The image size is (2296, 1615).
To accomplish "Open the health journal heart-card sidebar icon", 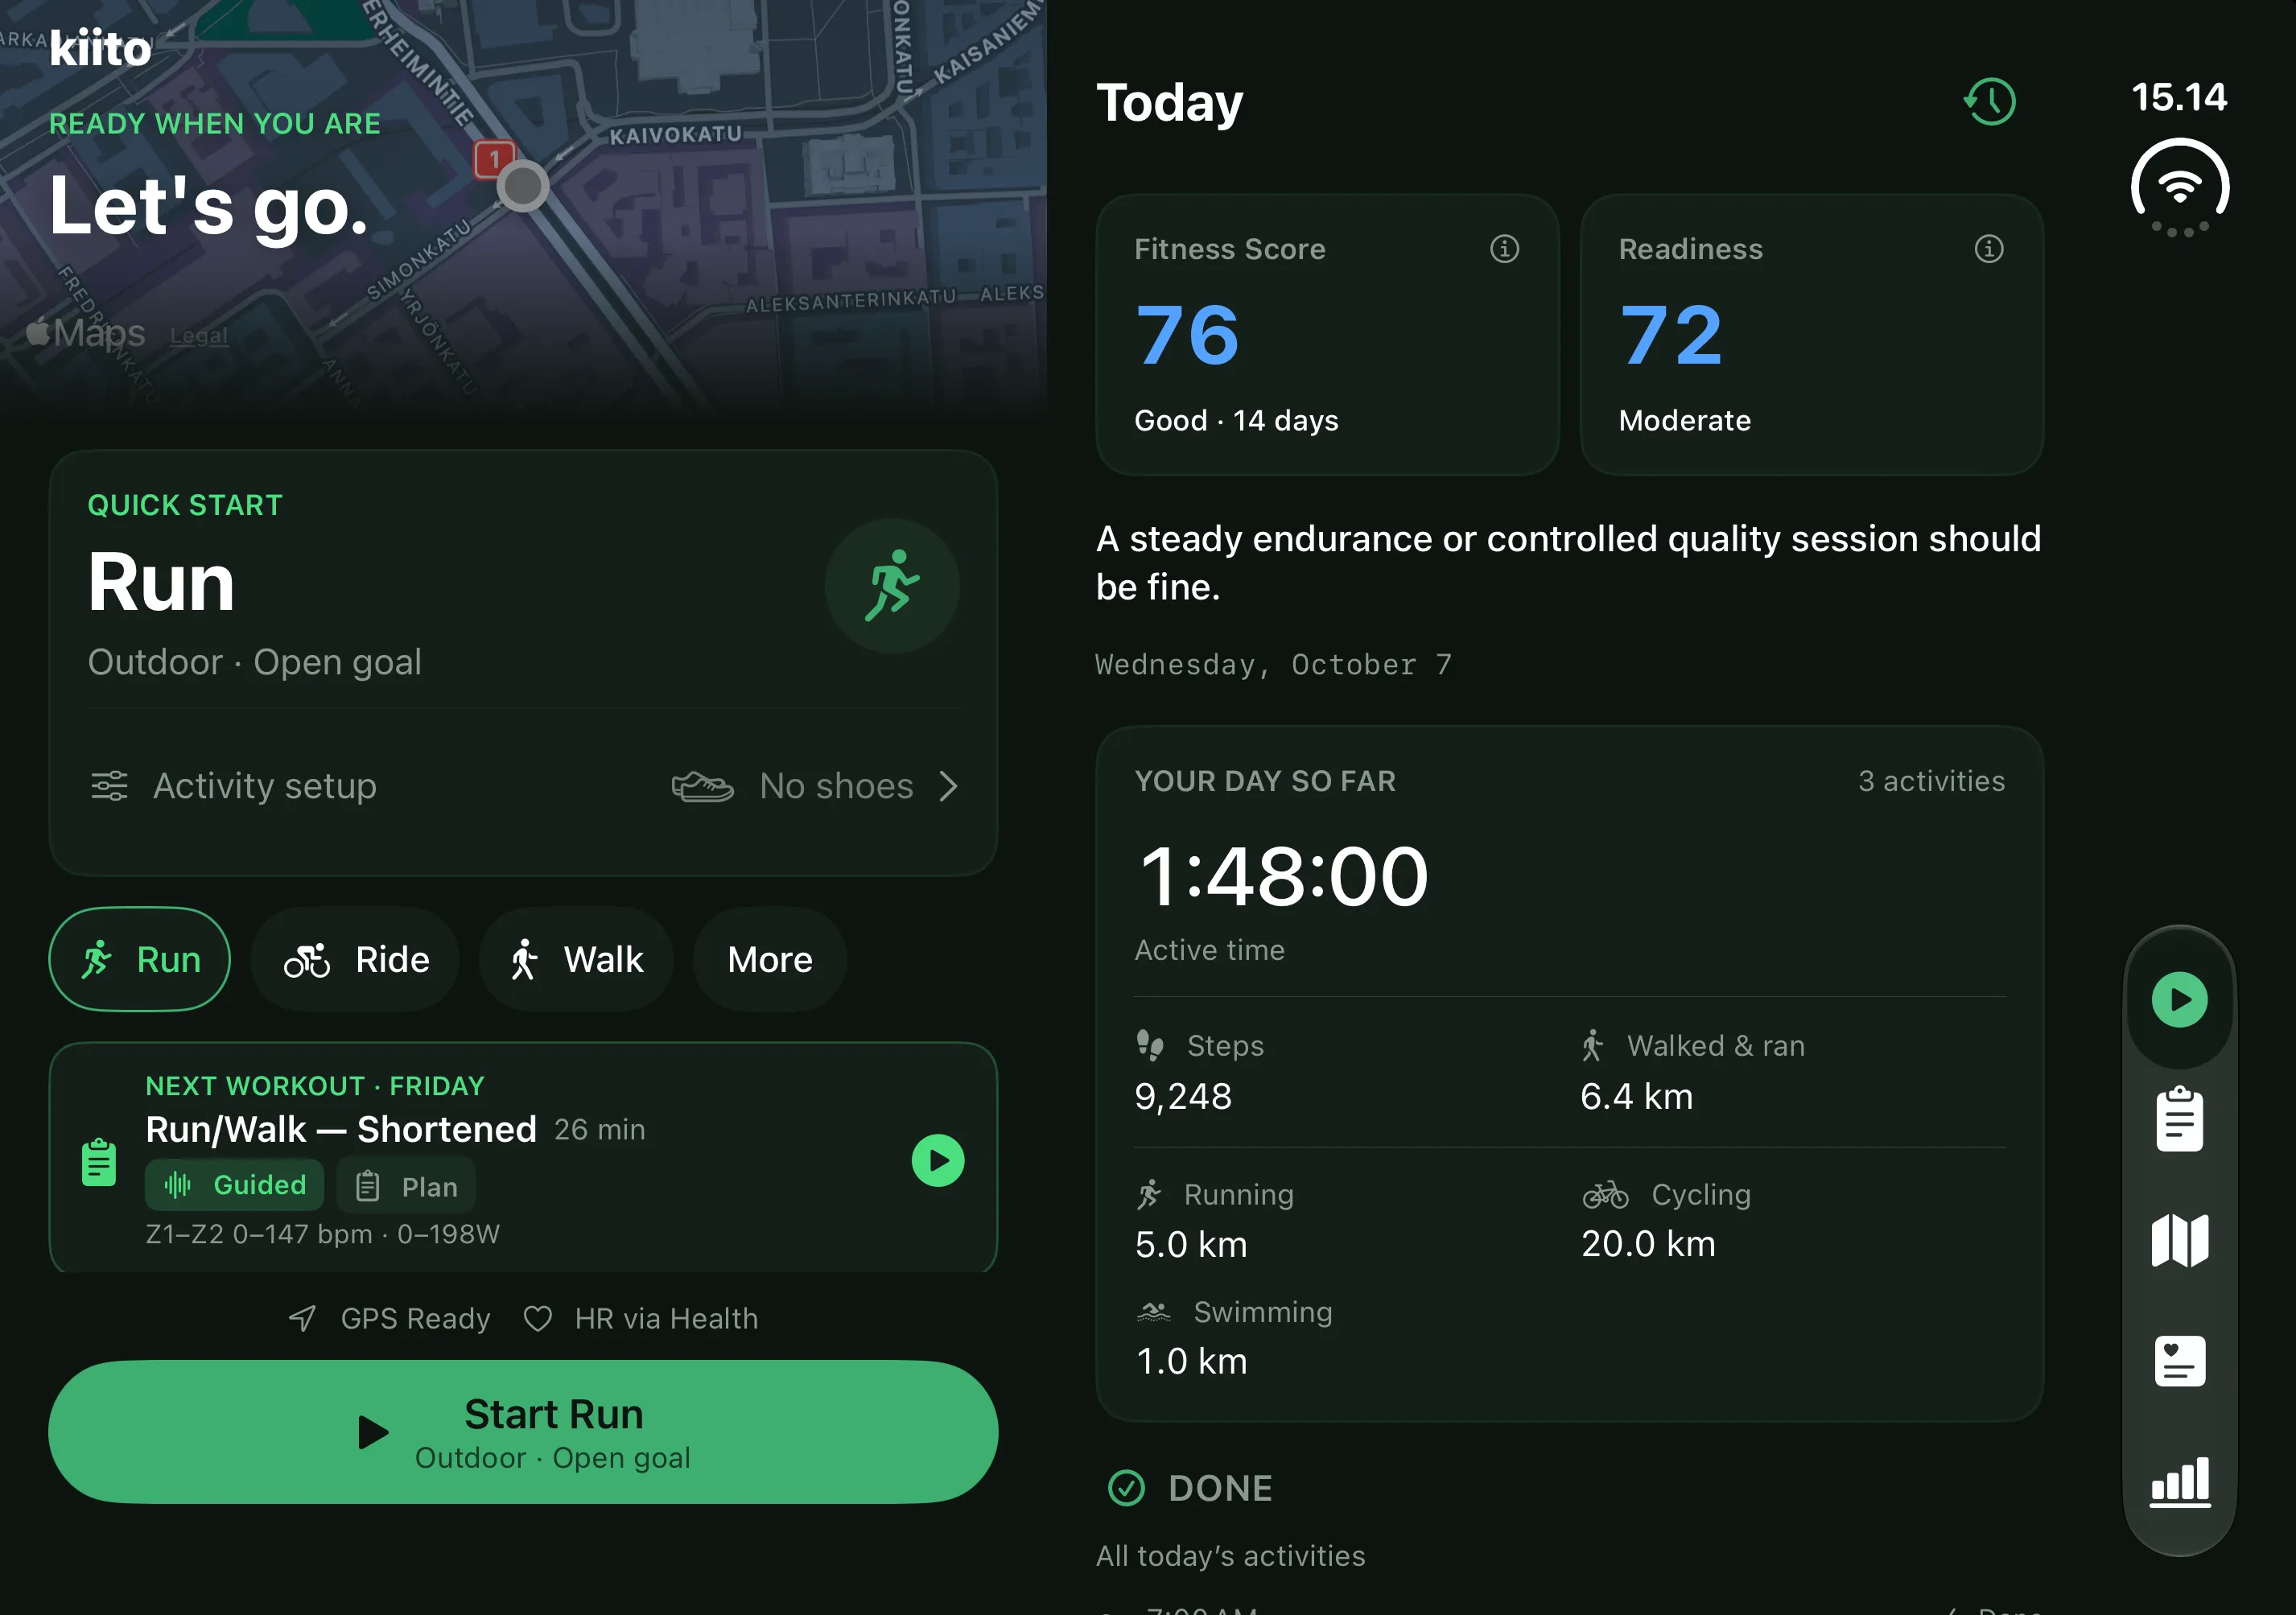I will coord(2180,1361).
